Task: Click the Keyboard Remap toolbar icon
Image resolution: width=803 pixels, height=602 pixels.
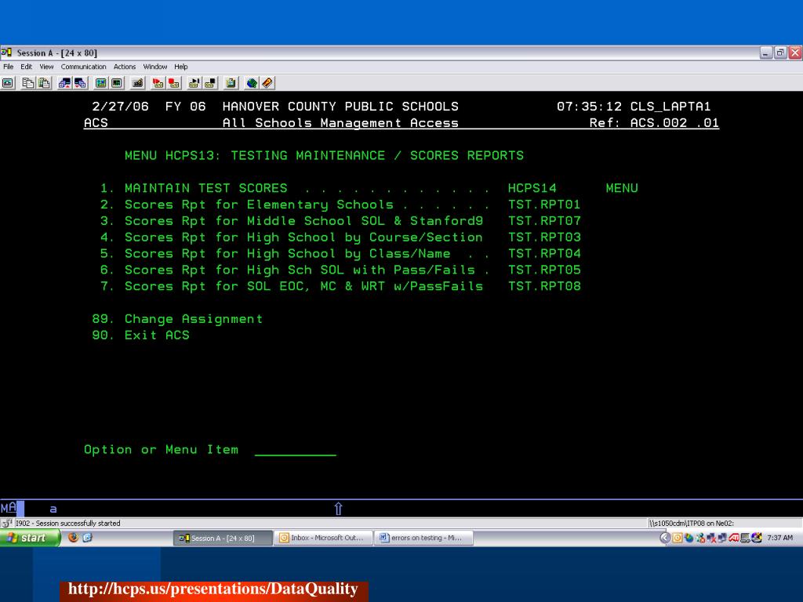Action: pos(137,83)
